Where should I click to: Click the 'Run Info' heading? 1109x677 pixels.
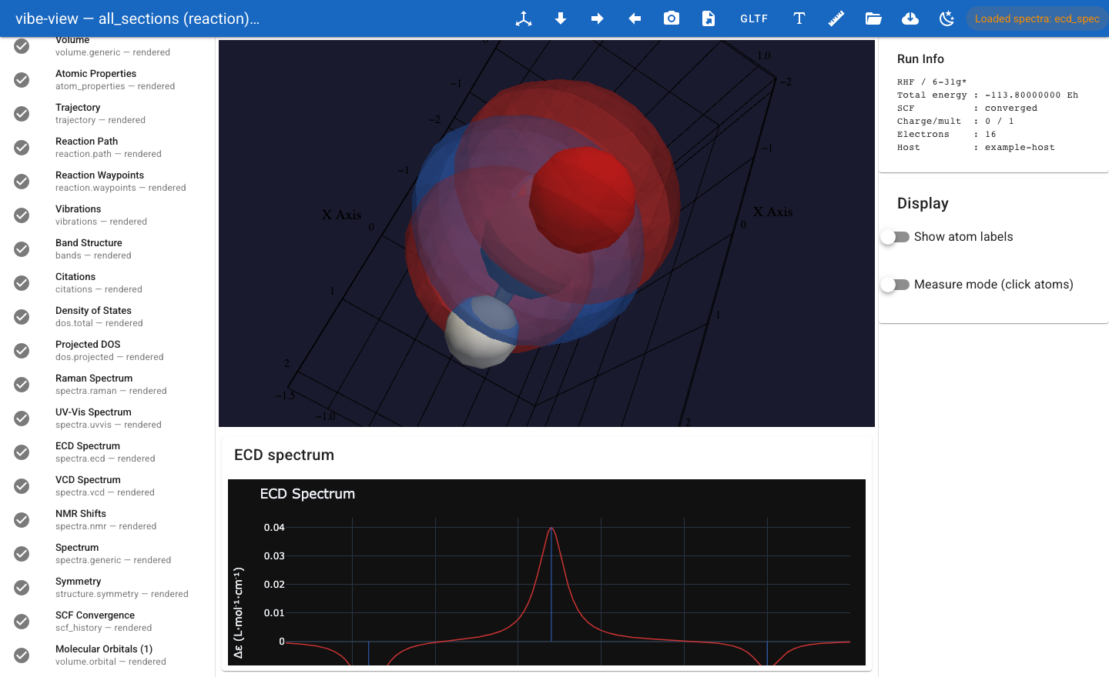click(920, 59)
